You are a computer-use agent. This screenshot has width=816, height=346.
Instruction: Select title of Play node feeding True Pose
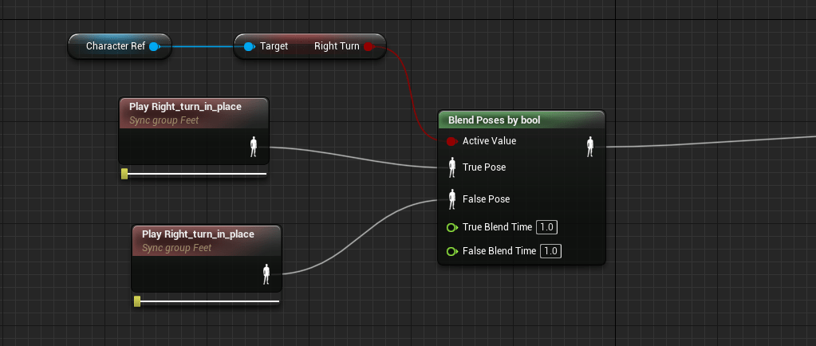click(185, 106)
